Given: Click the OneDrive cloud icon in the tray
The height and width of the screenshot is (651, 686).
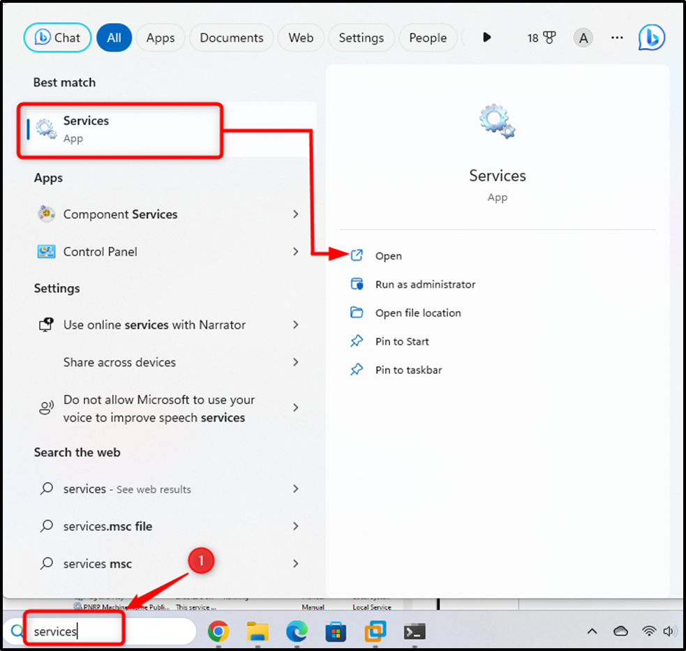Looking at the screenshot, I should point(620,631).
